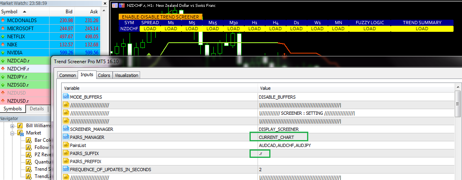Click the Value column header
The width and height of the screenshot is (462, 180).
[356, 88]
